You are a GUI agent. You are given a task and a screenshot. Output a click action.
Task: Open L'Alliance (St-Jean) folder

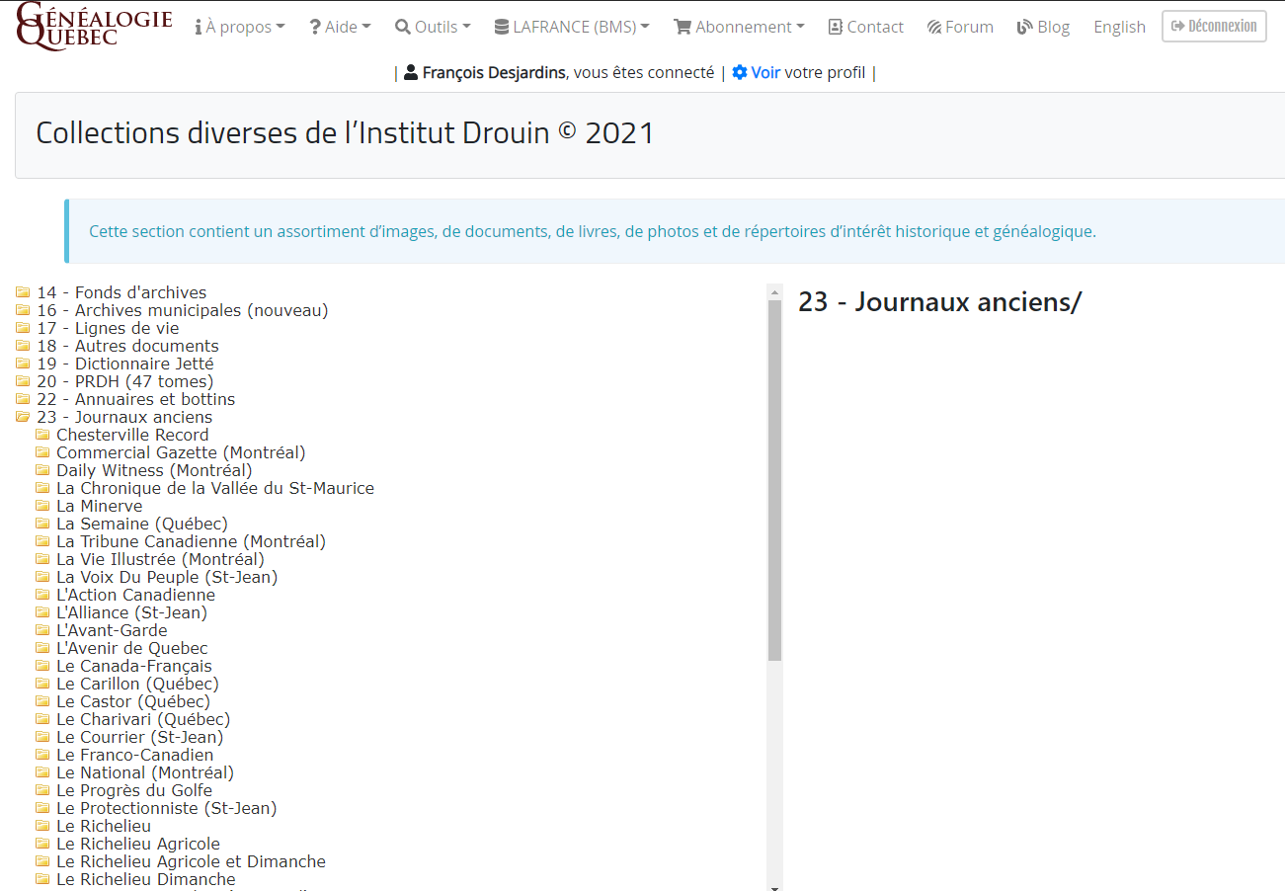click(x=131, y=612)
